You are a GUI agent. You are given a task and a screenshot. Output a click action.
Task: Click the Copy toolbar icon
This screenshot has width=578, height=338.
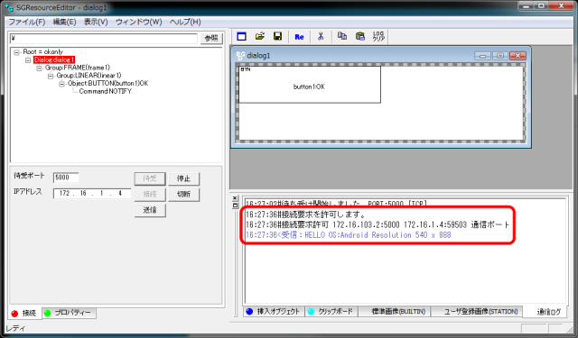click(342, 36)
